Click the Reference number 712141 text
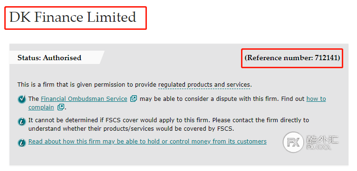 click(292, 58)
